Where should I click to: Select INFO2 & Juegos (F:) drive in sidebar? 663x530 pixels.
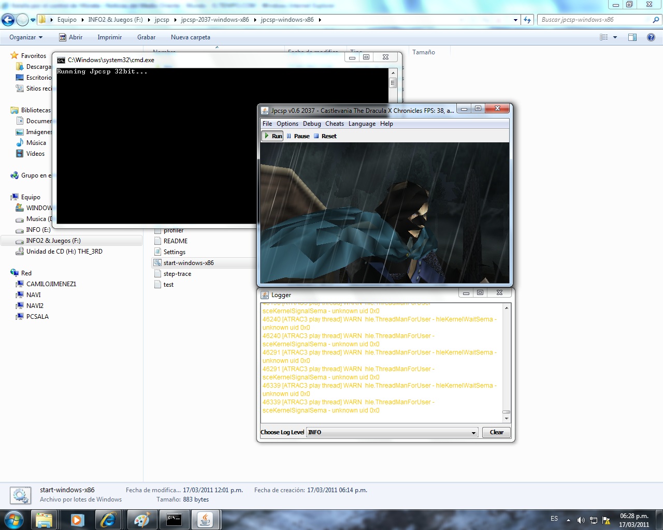[x=53, y=241]
